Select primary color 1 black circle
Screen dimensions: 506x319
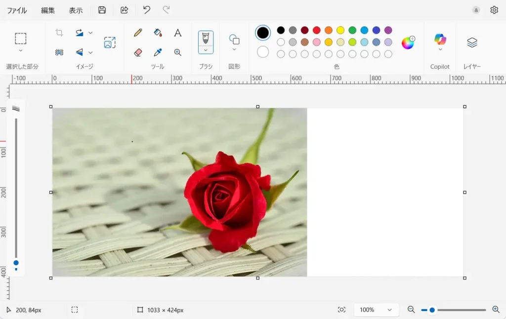[263, 33]
